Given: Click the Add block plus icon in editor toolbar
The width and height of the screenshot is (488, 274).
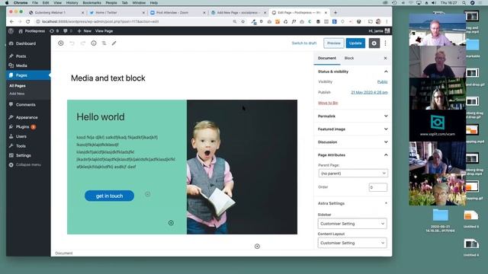Looking at the screenshot, I should click(x=61, y=43).
